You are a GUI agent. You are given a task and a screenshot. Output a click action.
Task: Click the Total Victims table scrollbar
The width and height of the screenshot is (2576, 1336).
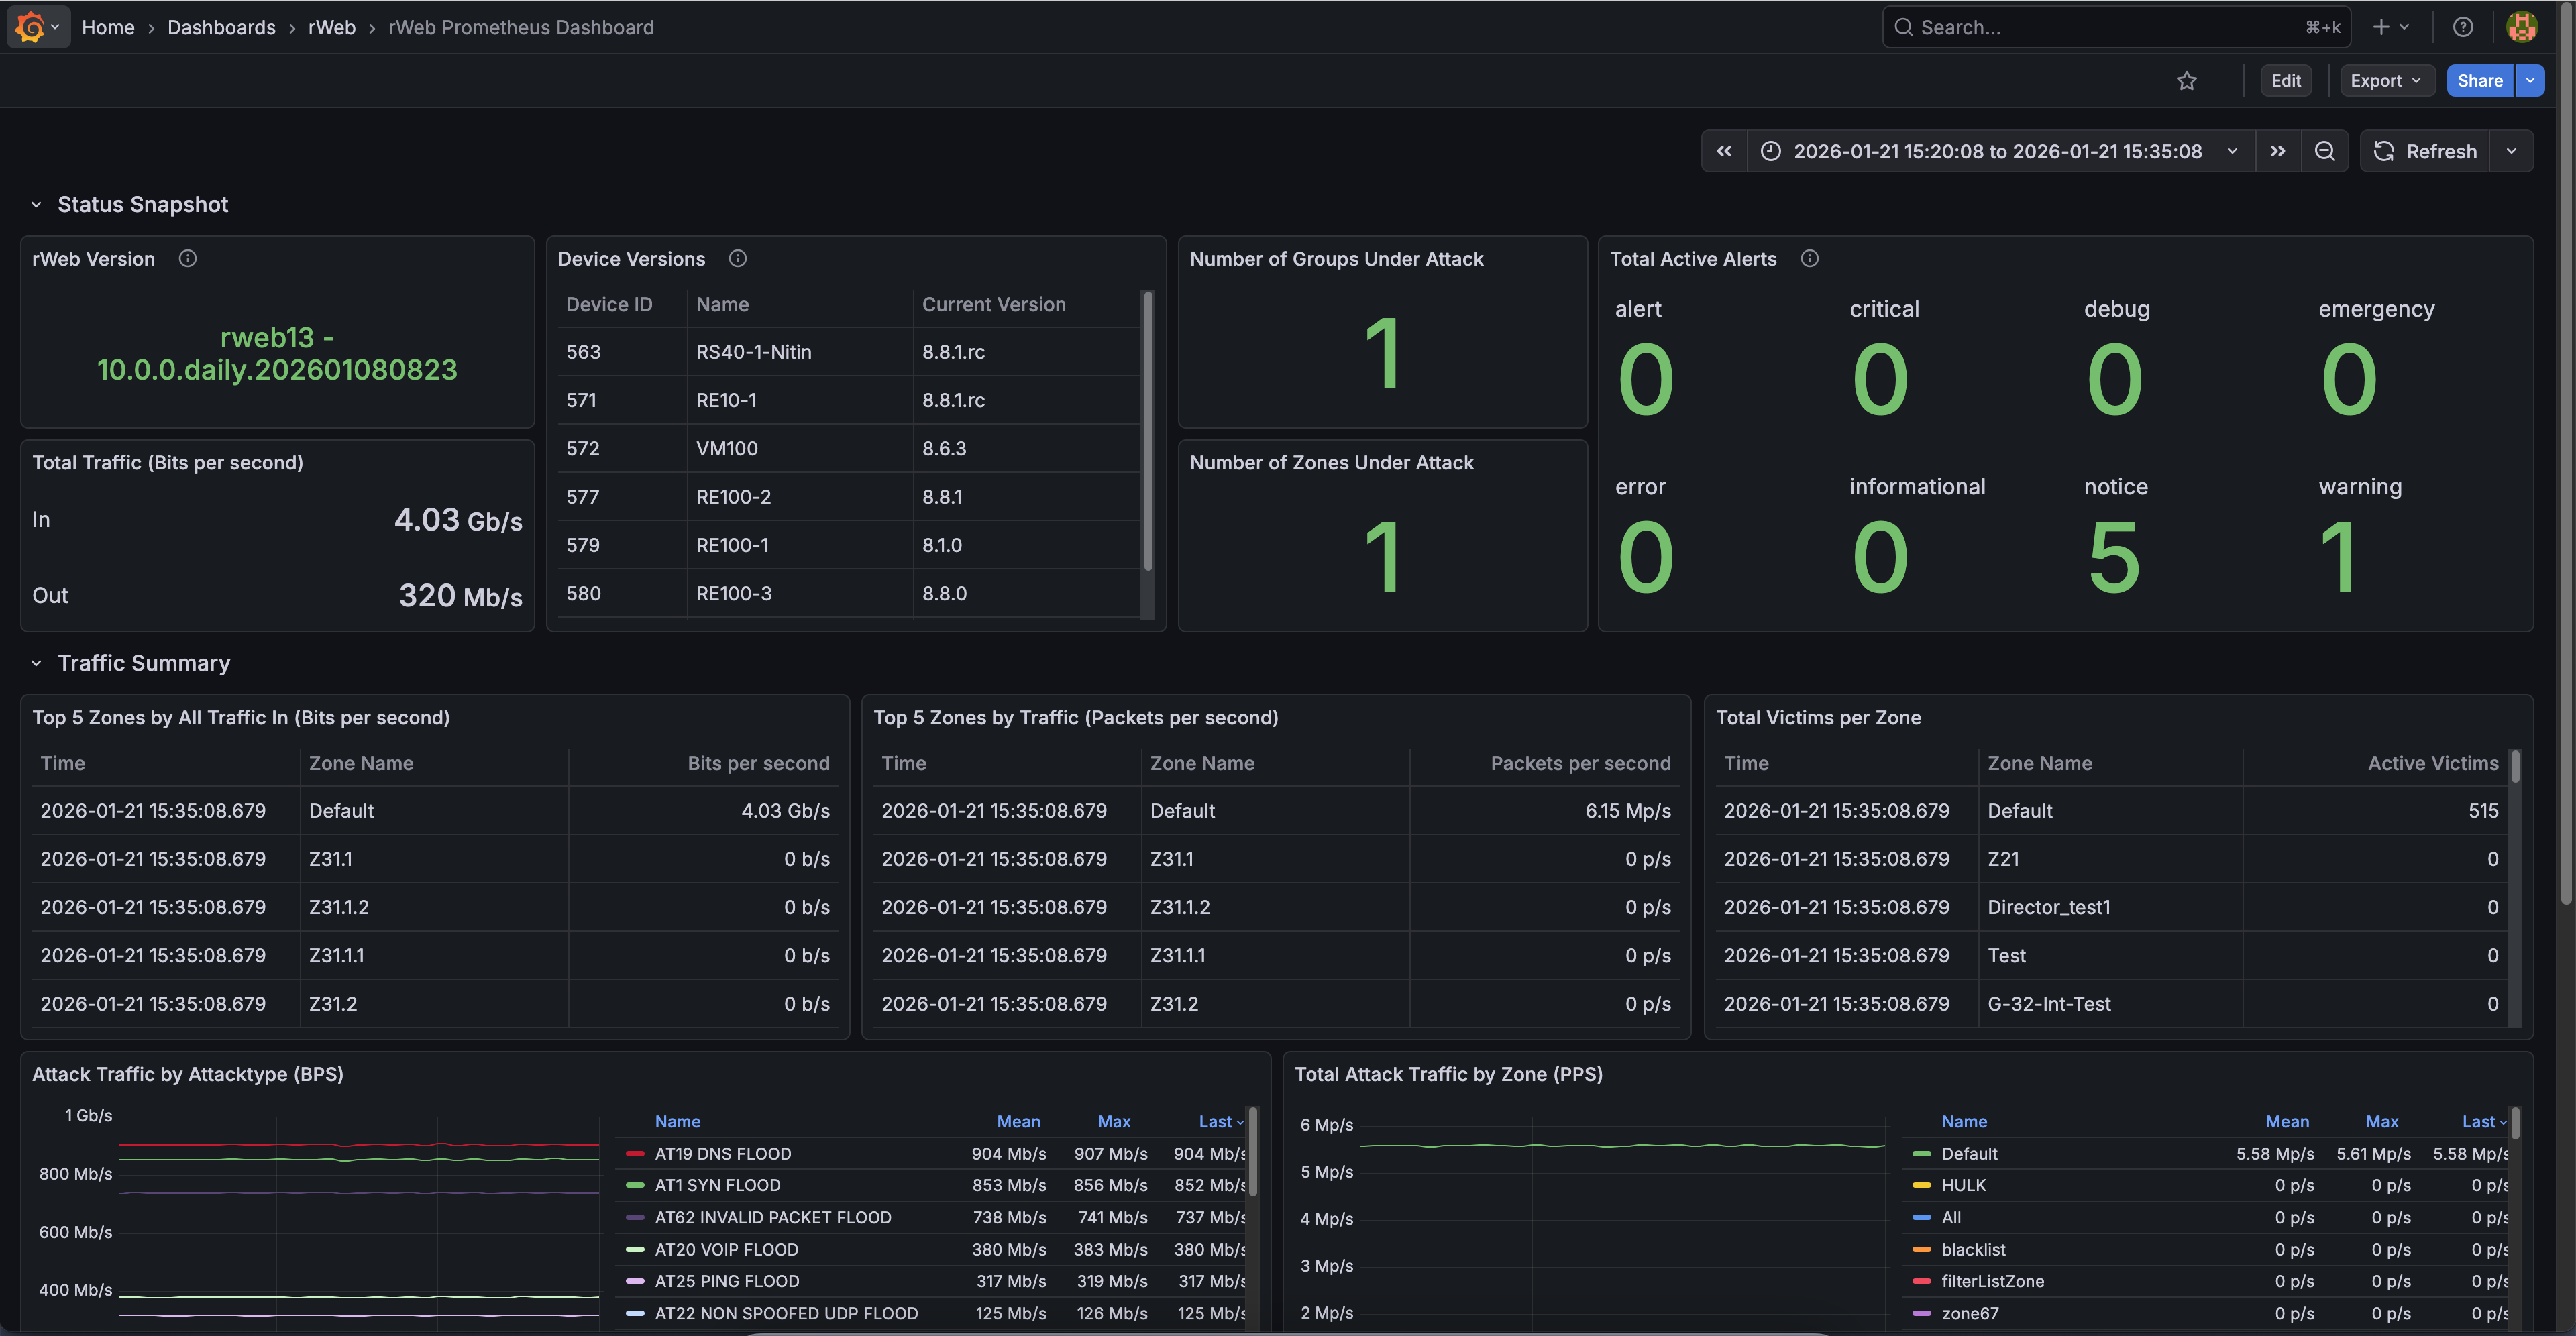[x=2515, y=767]
